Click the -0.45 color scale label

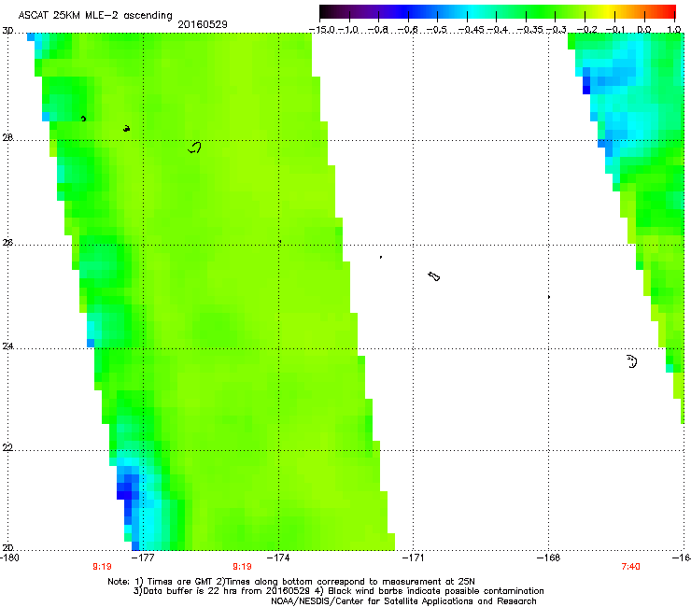[471, 30]
